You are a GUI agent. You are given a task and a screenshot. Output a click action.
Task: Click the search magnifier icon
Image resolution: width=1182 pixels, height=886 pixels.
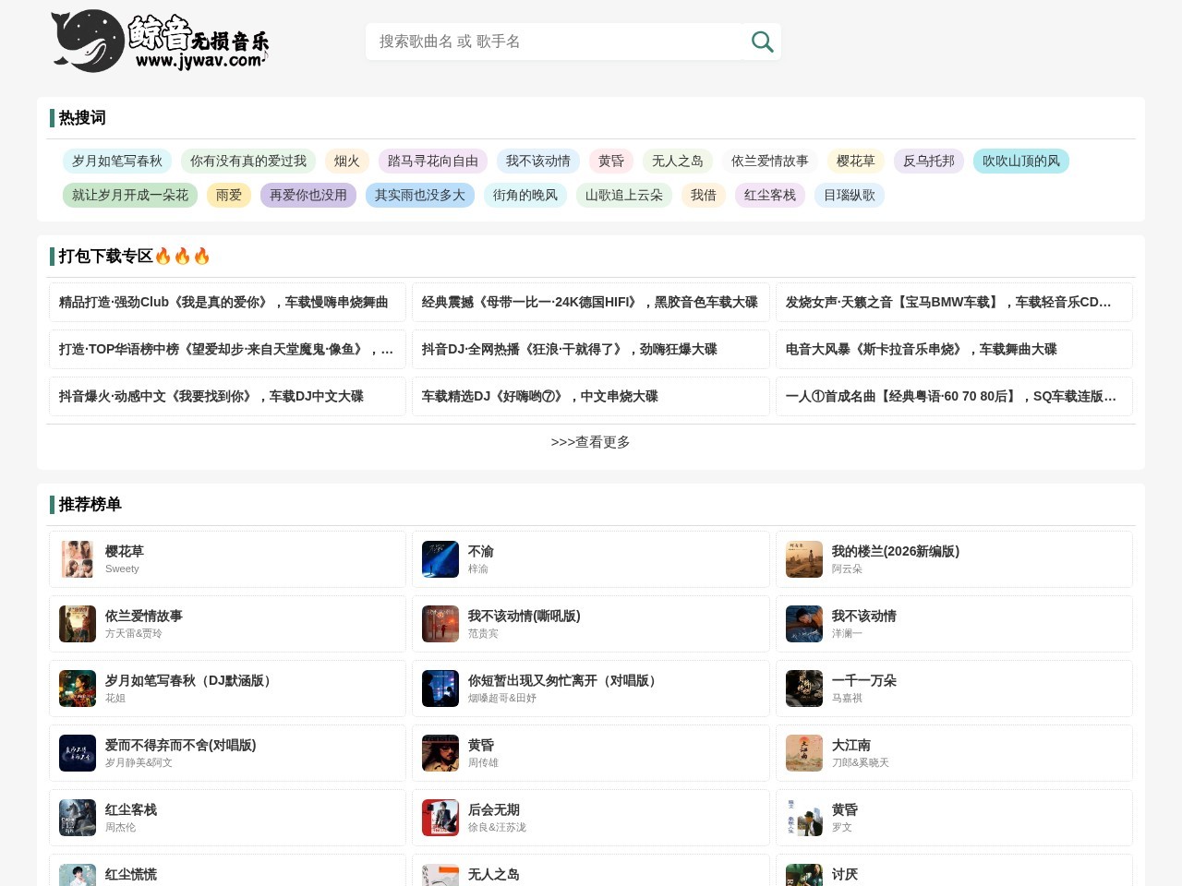[x=762, y=42]
